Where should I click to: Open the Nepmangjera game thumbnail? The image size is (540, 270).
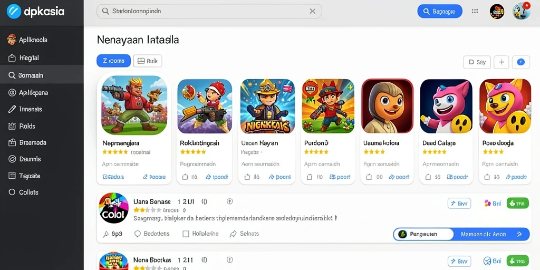(134, 105)
